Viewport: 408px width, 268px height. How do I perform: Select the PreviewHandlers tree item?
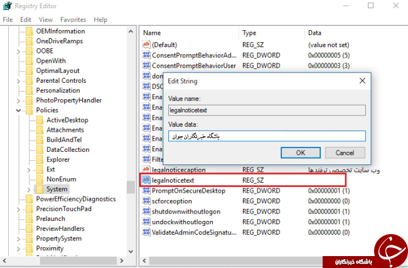click(60, 228)
